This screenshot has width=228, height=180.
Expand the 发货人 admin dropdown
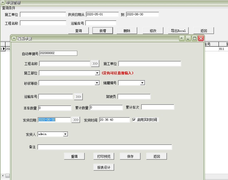click(65, 134)
